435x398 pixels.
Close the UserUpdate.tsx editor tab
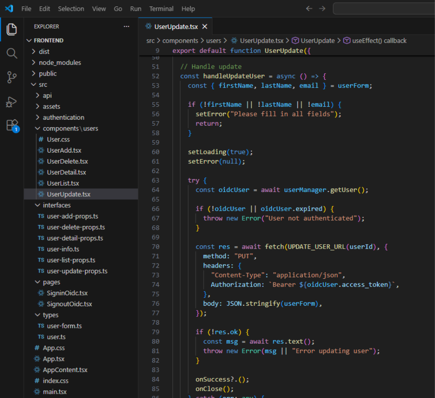point(204,26)
